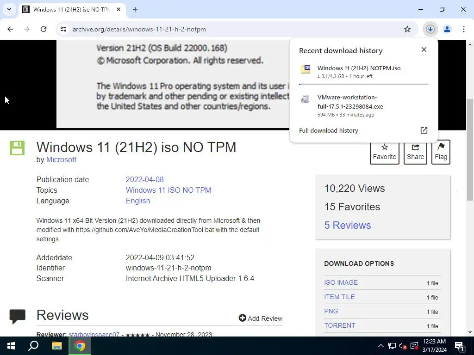This screenshot has width=474, height=355.
Task: Select the 10,220 Views text
Action: point(355,189)
